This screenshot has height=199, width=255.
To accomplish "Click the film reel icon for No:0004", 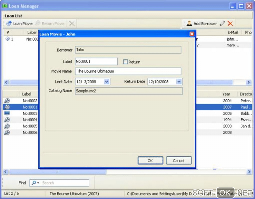I will point(7,120).
